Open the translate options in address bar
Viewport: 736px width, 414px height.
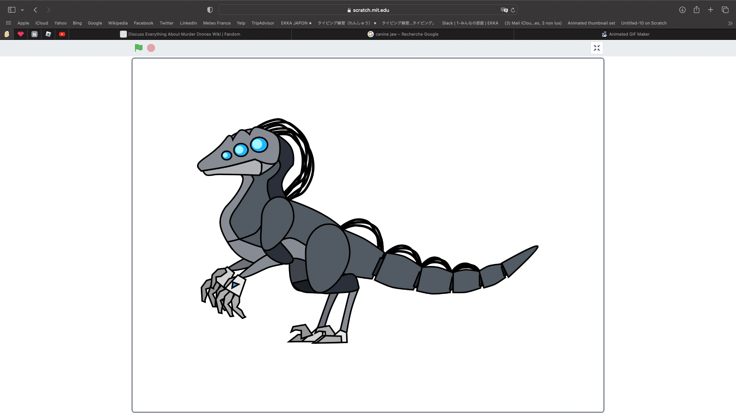(x=504, y=10)
